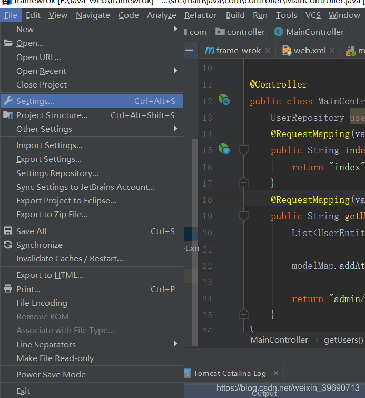Screen dimensions: 365x398
Task: Collapse getUsers method fold at line 19
Action: click(x=243, y=216)
